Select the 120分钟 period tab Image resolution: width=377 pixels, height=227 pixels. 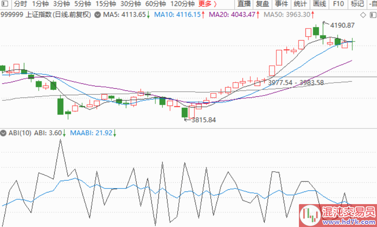(183, 4)
